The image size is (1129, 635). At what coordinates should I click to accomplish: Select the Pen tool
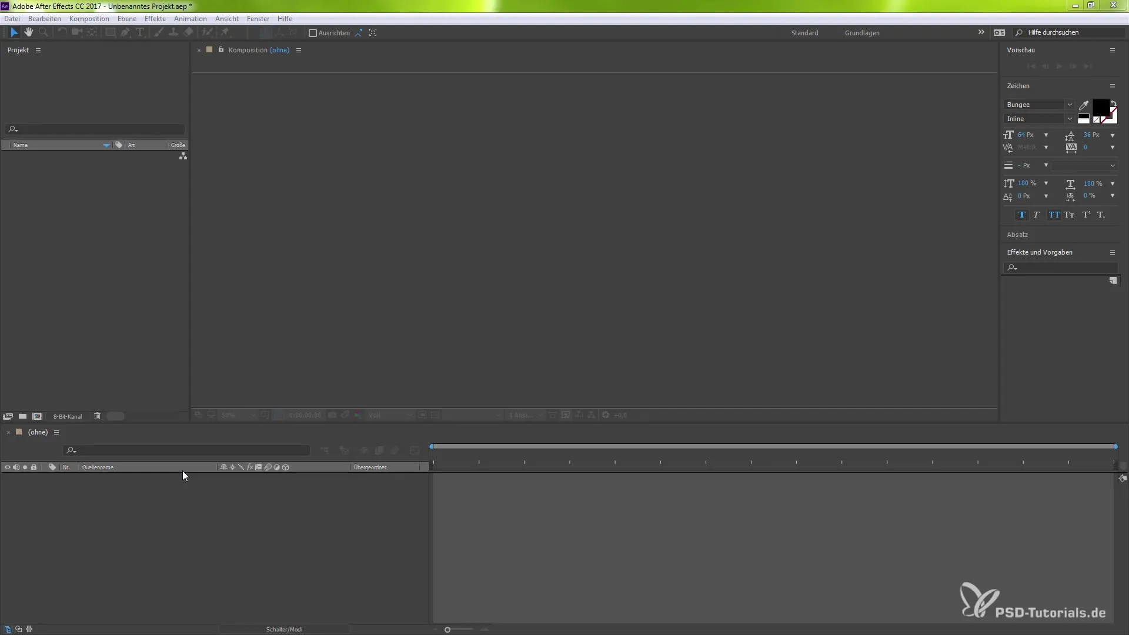(125, 32)
